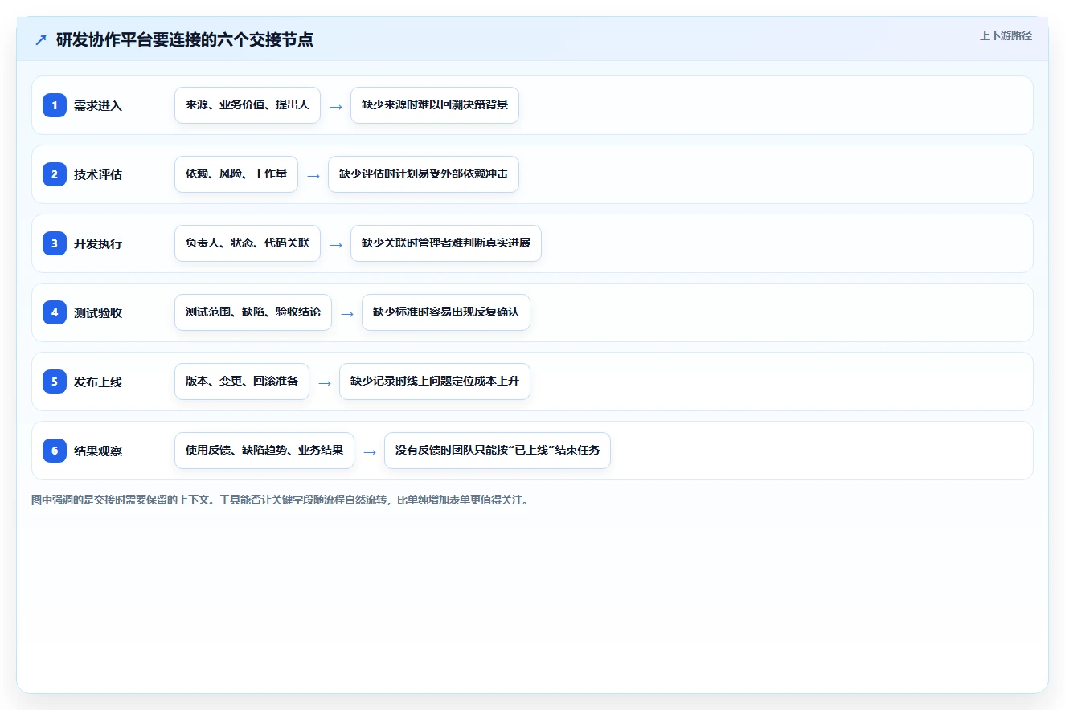1065x710 pixels.
Task: Click the 负责人、状态、代码关联 chip
Action: [x=248, y=243]
